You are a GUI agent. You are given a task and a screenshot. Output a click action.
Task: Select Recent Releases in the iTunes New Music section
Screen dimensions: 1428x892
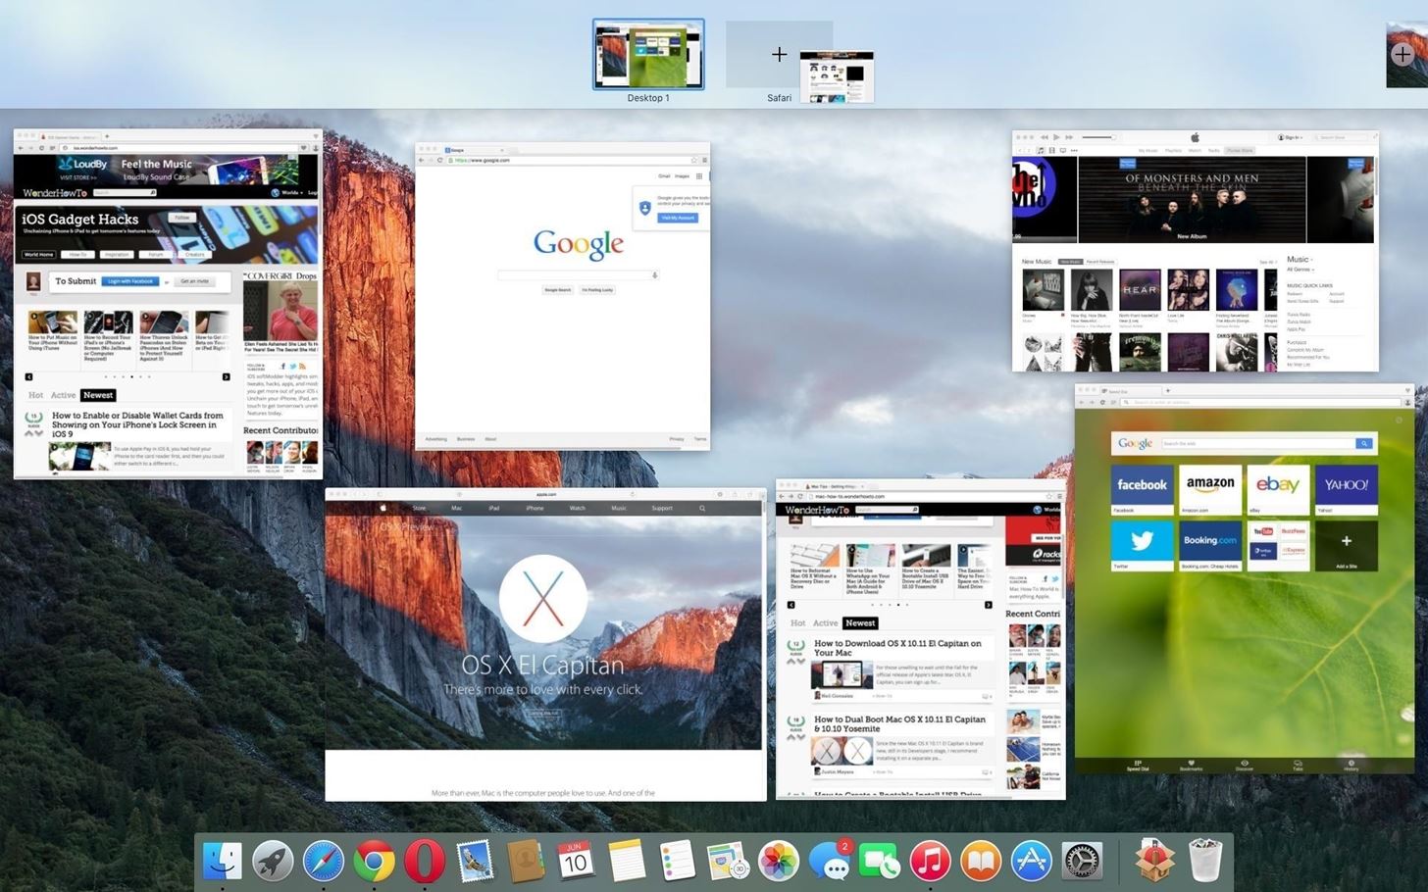pos(1099,262)
